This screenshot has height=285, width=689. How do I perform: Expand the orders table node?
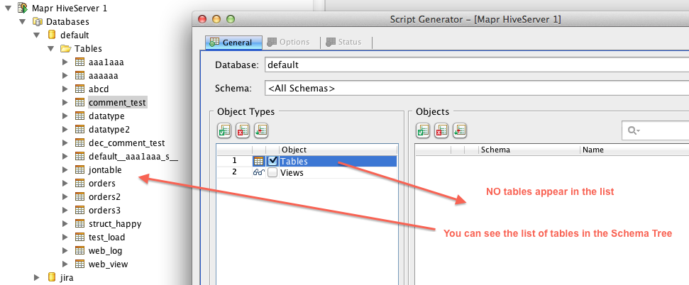click(x=65, y=183)
